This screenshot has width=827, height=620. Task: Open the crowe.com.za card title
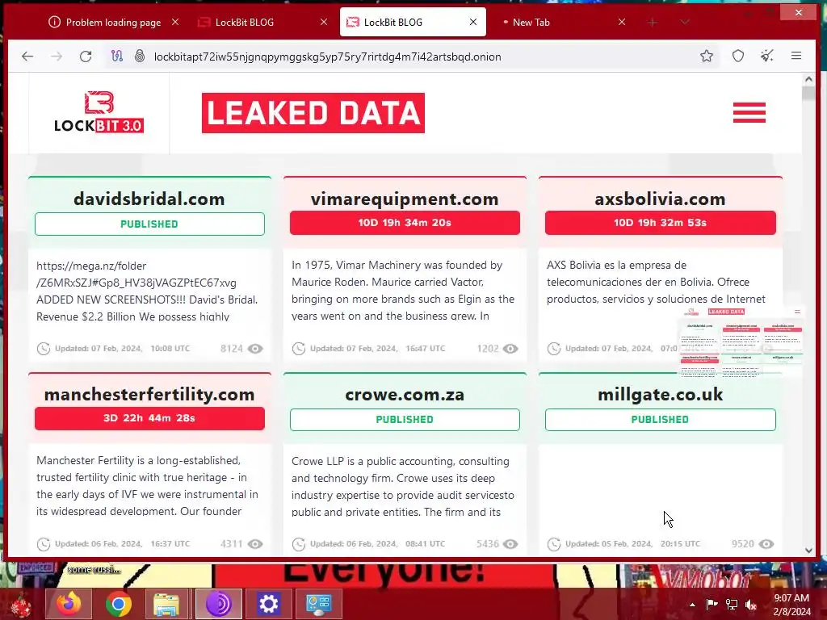(405, 394)
